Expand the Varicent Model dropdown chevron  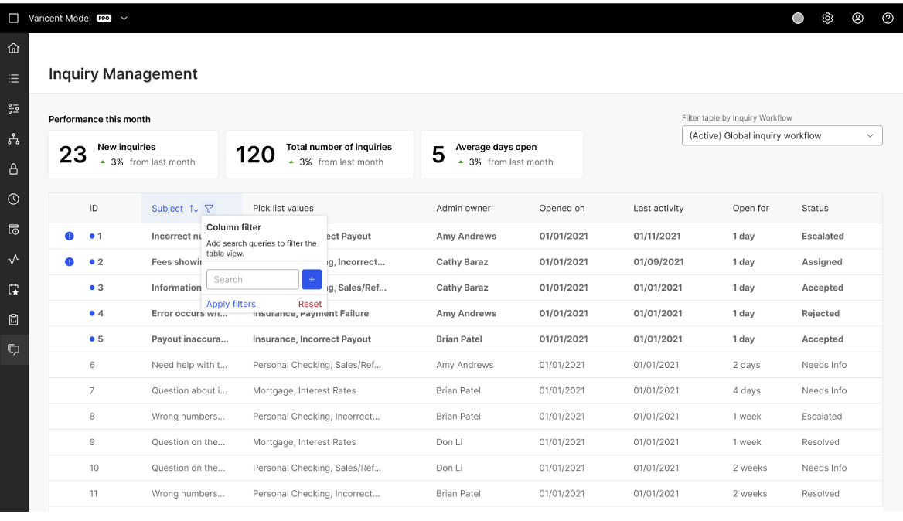pyautogui.click(x=124, y=19)
